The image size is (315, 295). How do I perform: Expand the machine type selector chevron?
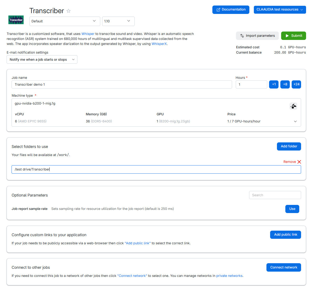pyautogui.click(x=295, y=121)
